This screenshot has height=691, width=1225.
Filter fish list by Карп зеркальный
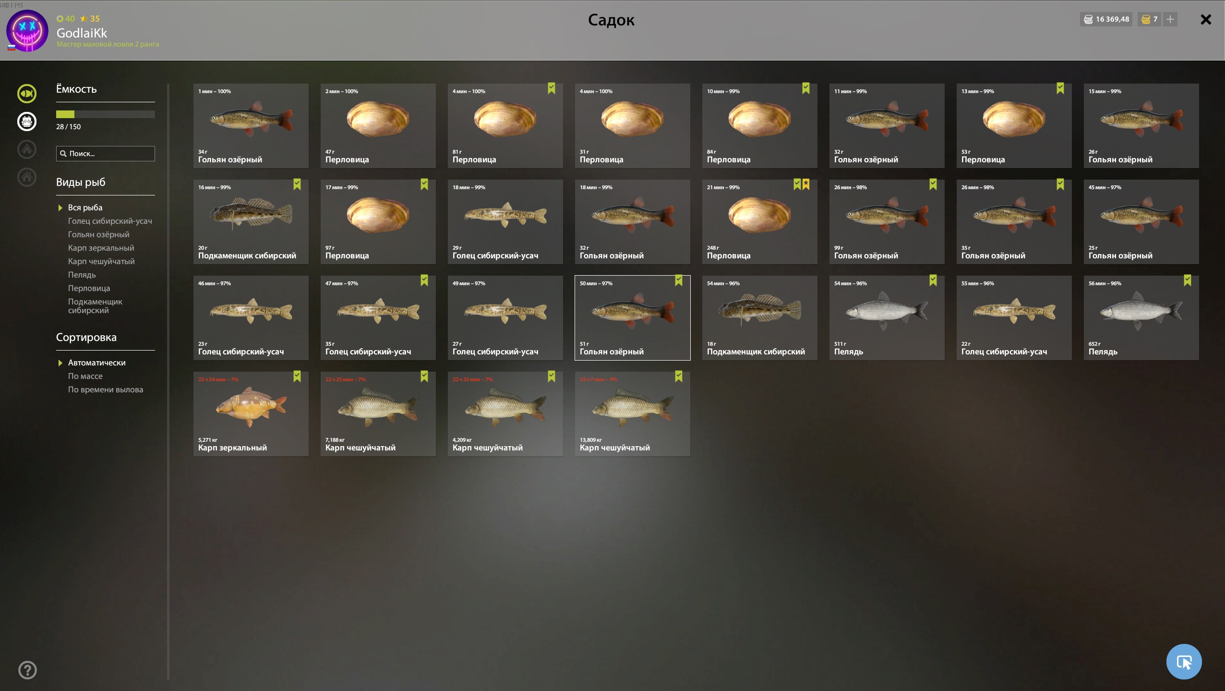[x=101, y=248]
